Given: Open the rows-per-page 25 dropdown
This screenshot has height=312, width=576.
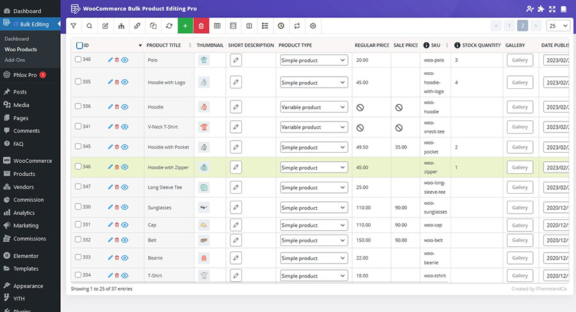Looking at the screenshot, I should [558, 26].
